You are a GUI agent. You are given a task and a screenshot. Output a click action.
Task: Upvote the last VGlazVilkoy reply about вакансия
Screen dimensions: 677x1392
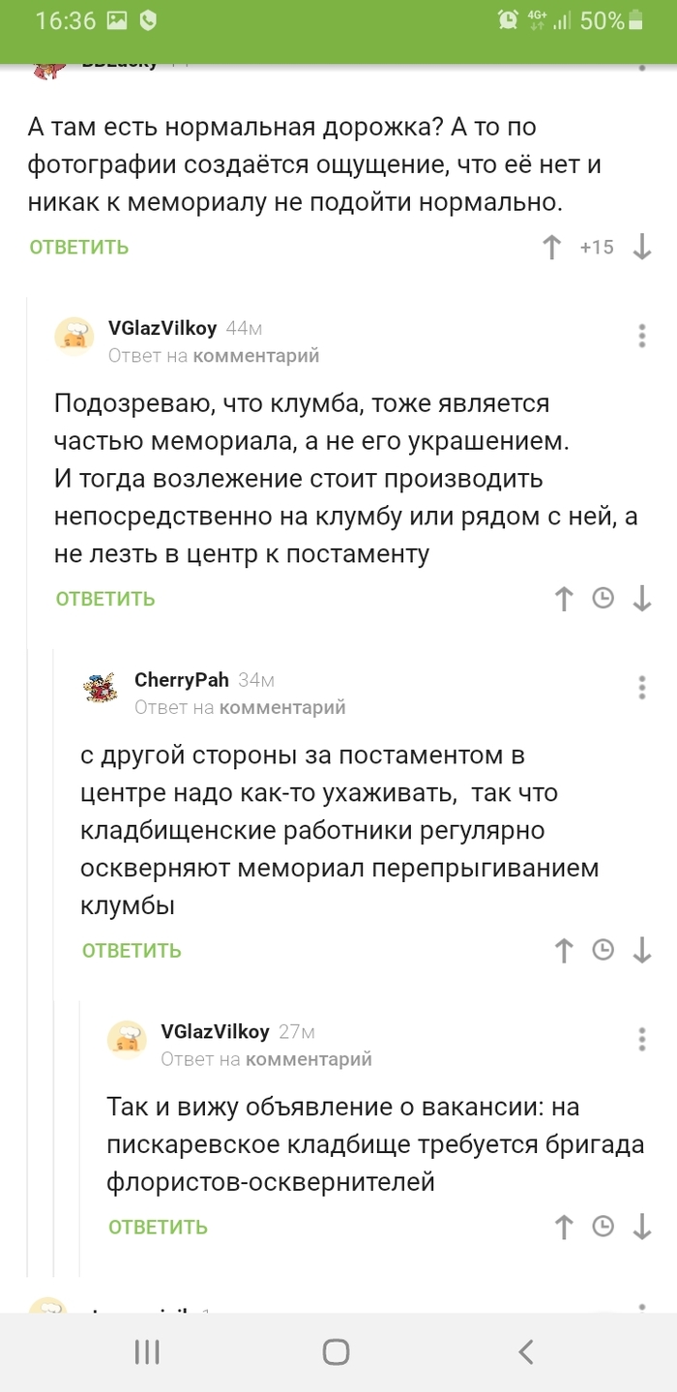564,1226
